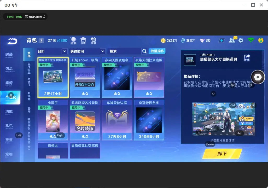Click the 点击图片查看详情 hint text
Viewport: 268px width, 188px height.
click(222, 140)
